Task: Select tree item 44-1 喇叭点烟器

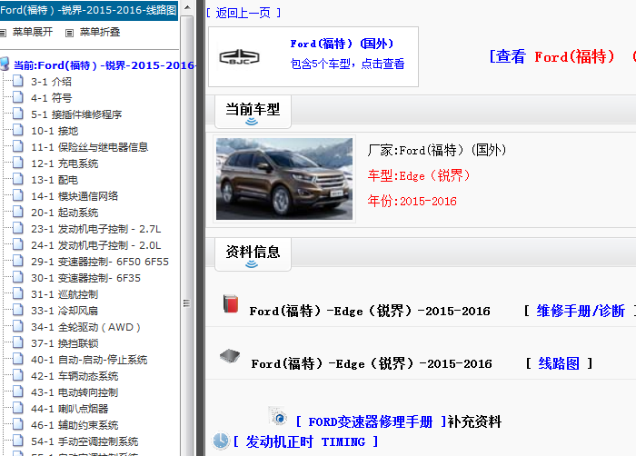Action: (70, 409)
